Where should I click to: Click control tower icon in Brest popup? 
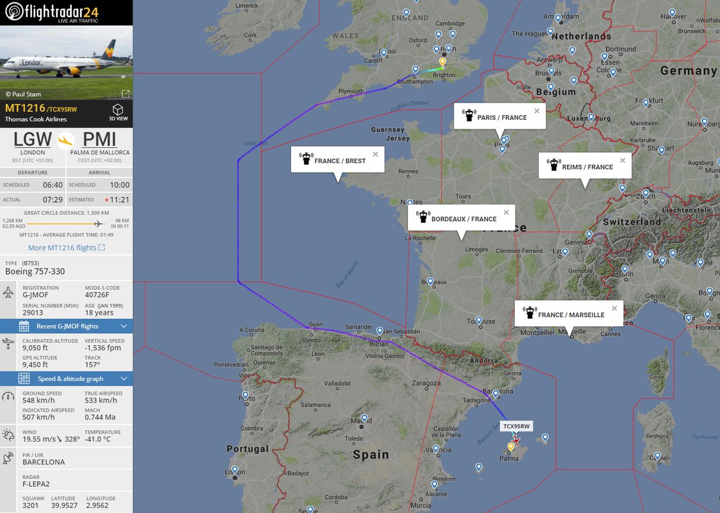pyautogui.click(x=306, y=159)
